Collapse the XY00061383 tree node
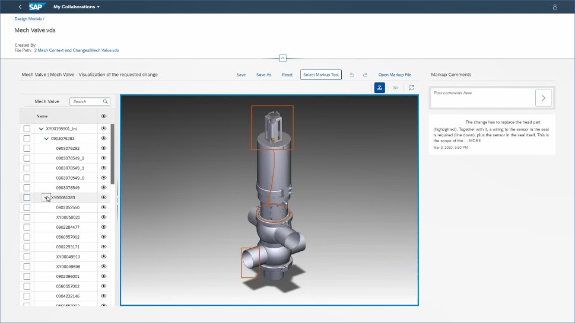 coord(46,197)
